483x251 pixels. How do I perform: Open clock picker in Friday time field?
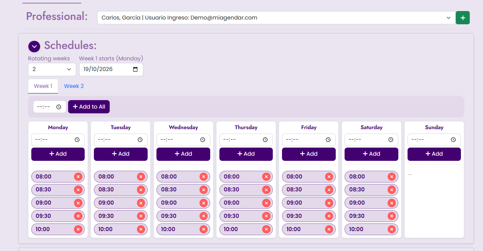(x=328, y=140)
